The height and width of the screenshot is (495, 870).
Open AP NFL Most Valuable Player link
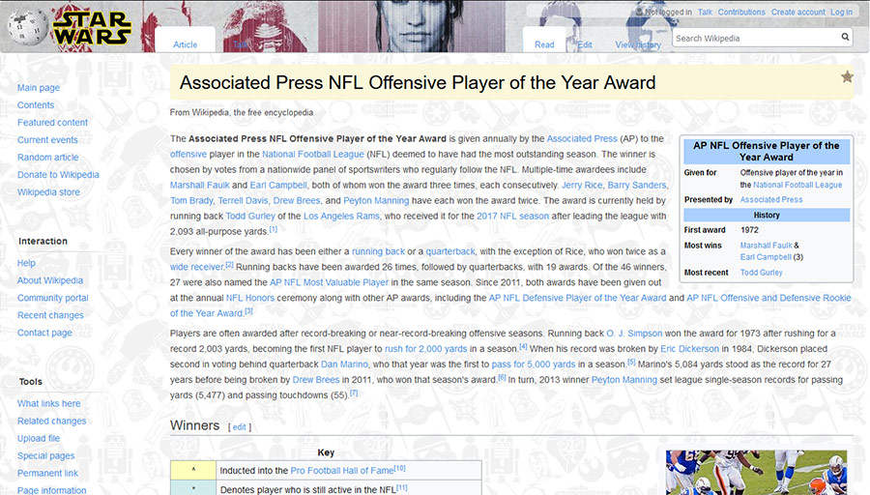(329, 283)
